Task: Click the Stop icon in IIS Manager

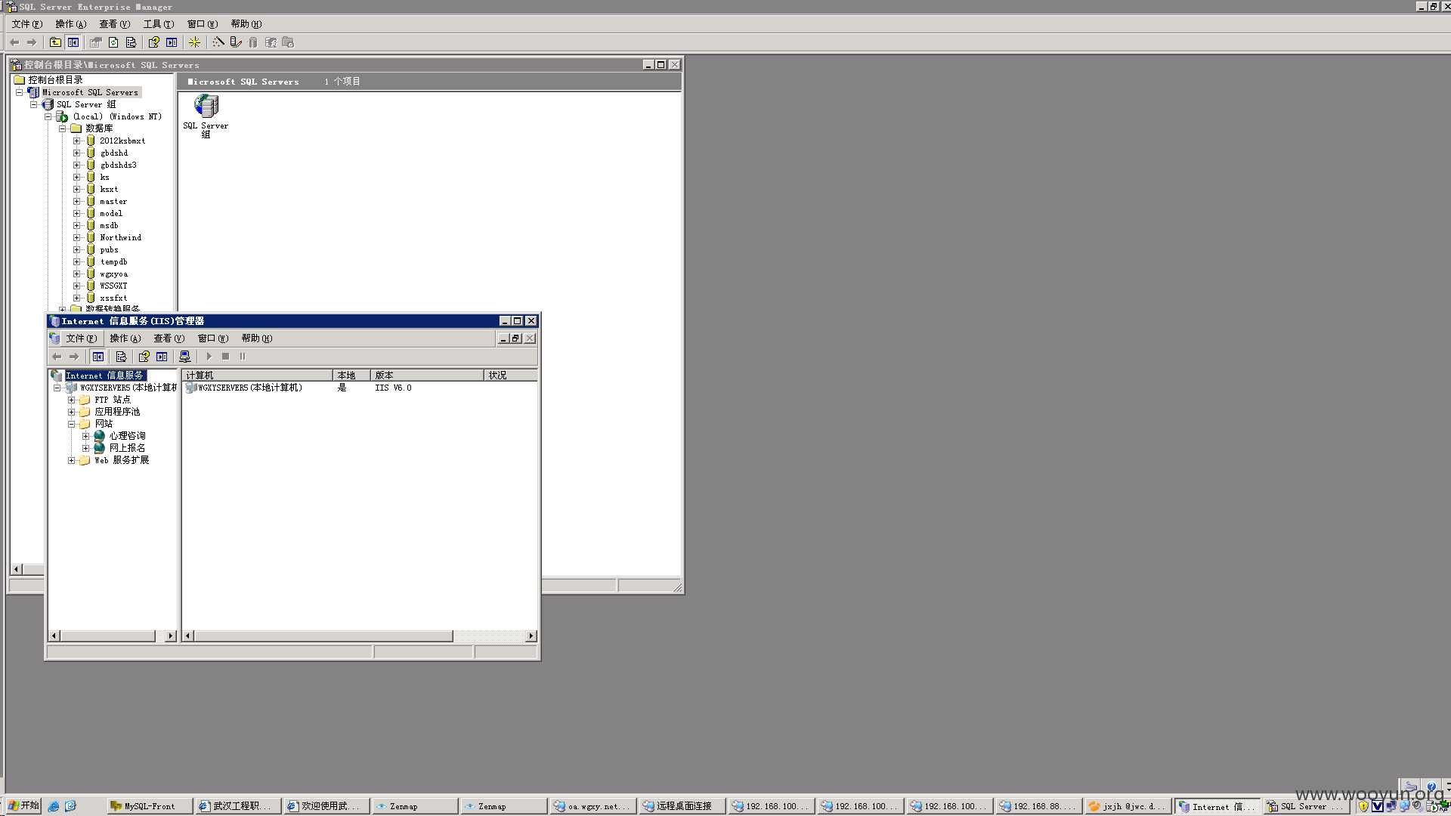Action: pos(225,357)
